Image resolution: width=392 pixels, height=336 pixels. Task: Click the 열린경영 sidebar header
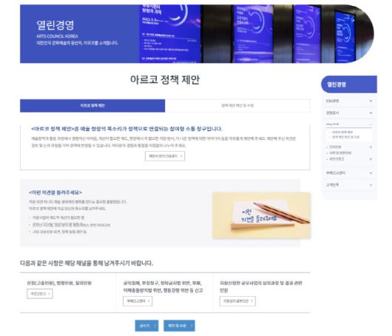349,84
